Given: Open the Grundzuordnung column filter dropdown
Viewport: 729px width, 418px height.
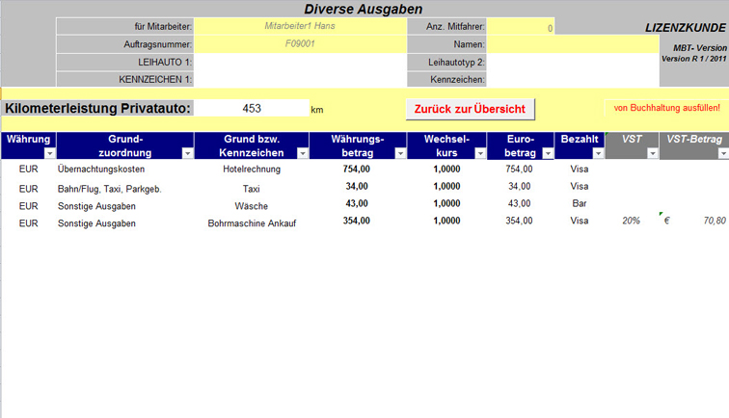Looking at the screenshot, I should pos(186,153).
